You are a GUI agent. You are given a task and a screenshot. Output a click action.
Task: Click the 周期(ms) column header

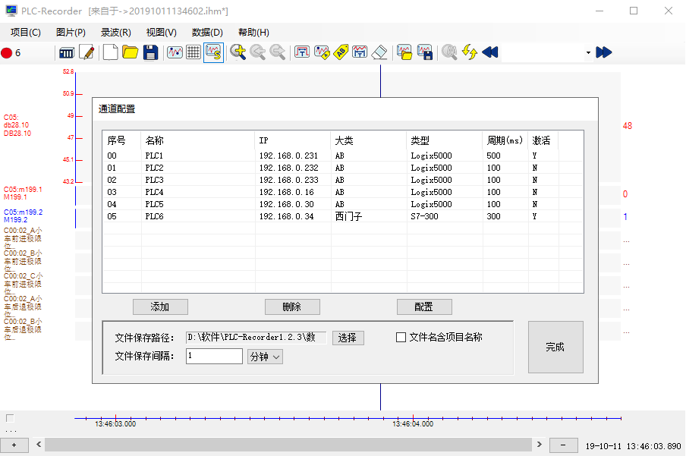(x=505, y=140)
